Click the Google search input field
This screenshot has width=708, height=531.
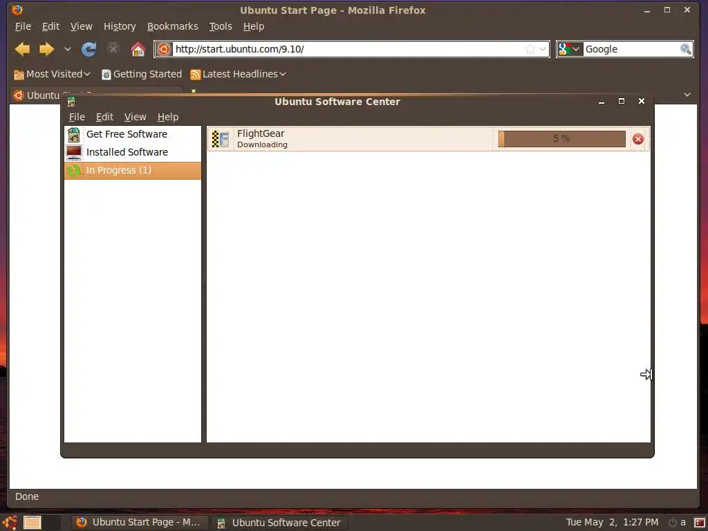[x=632, y=49]
